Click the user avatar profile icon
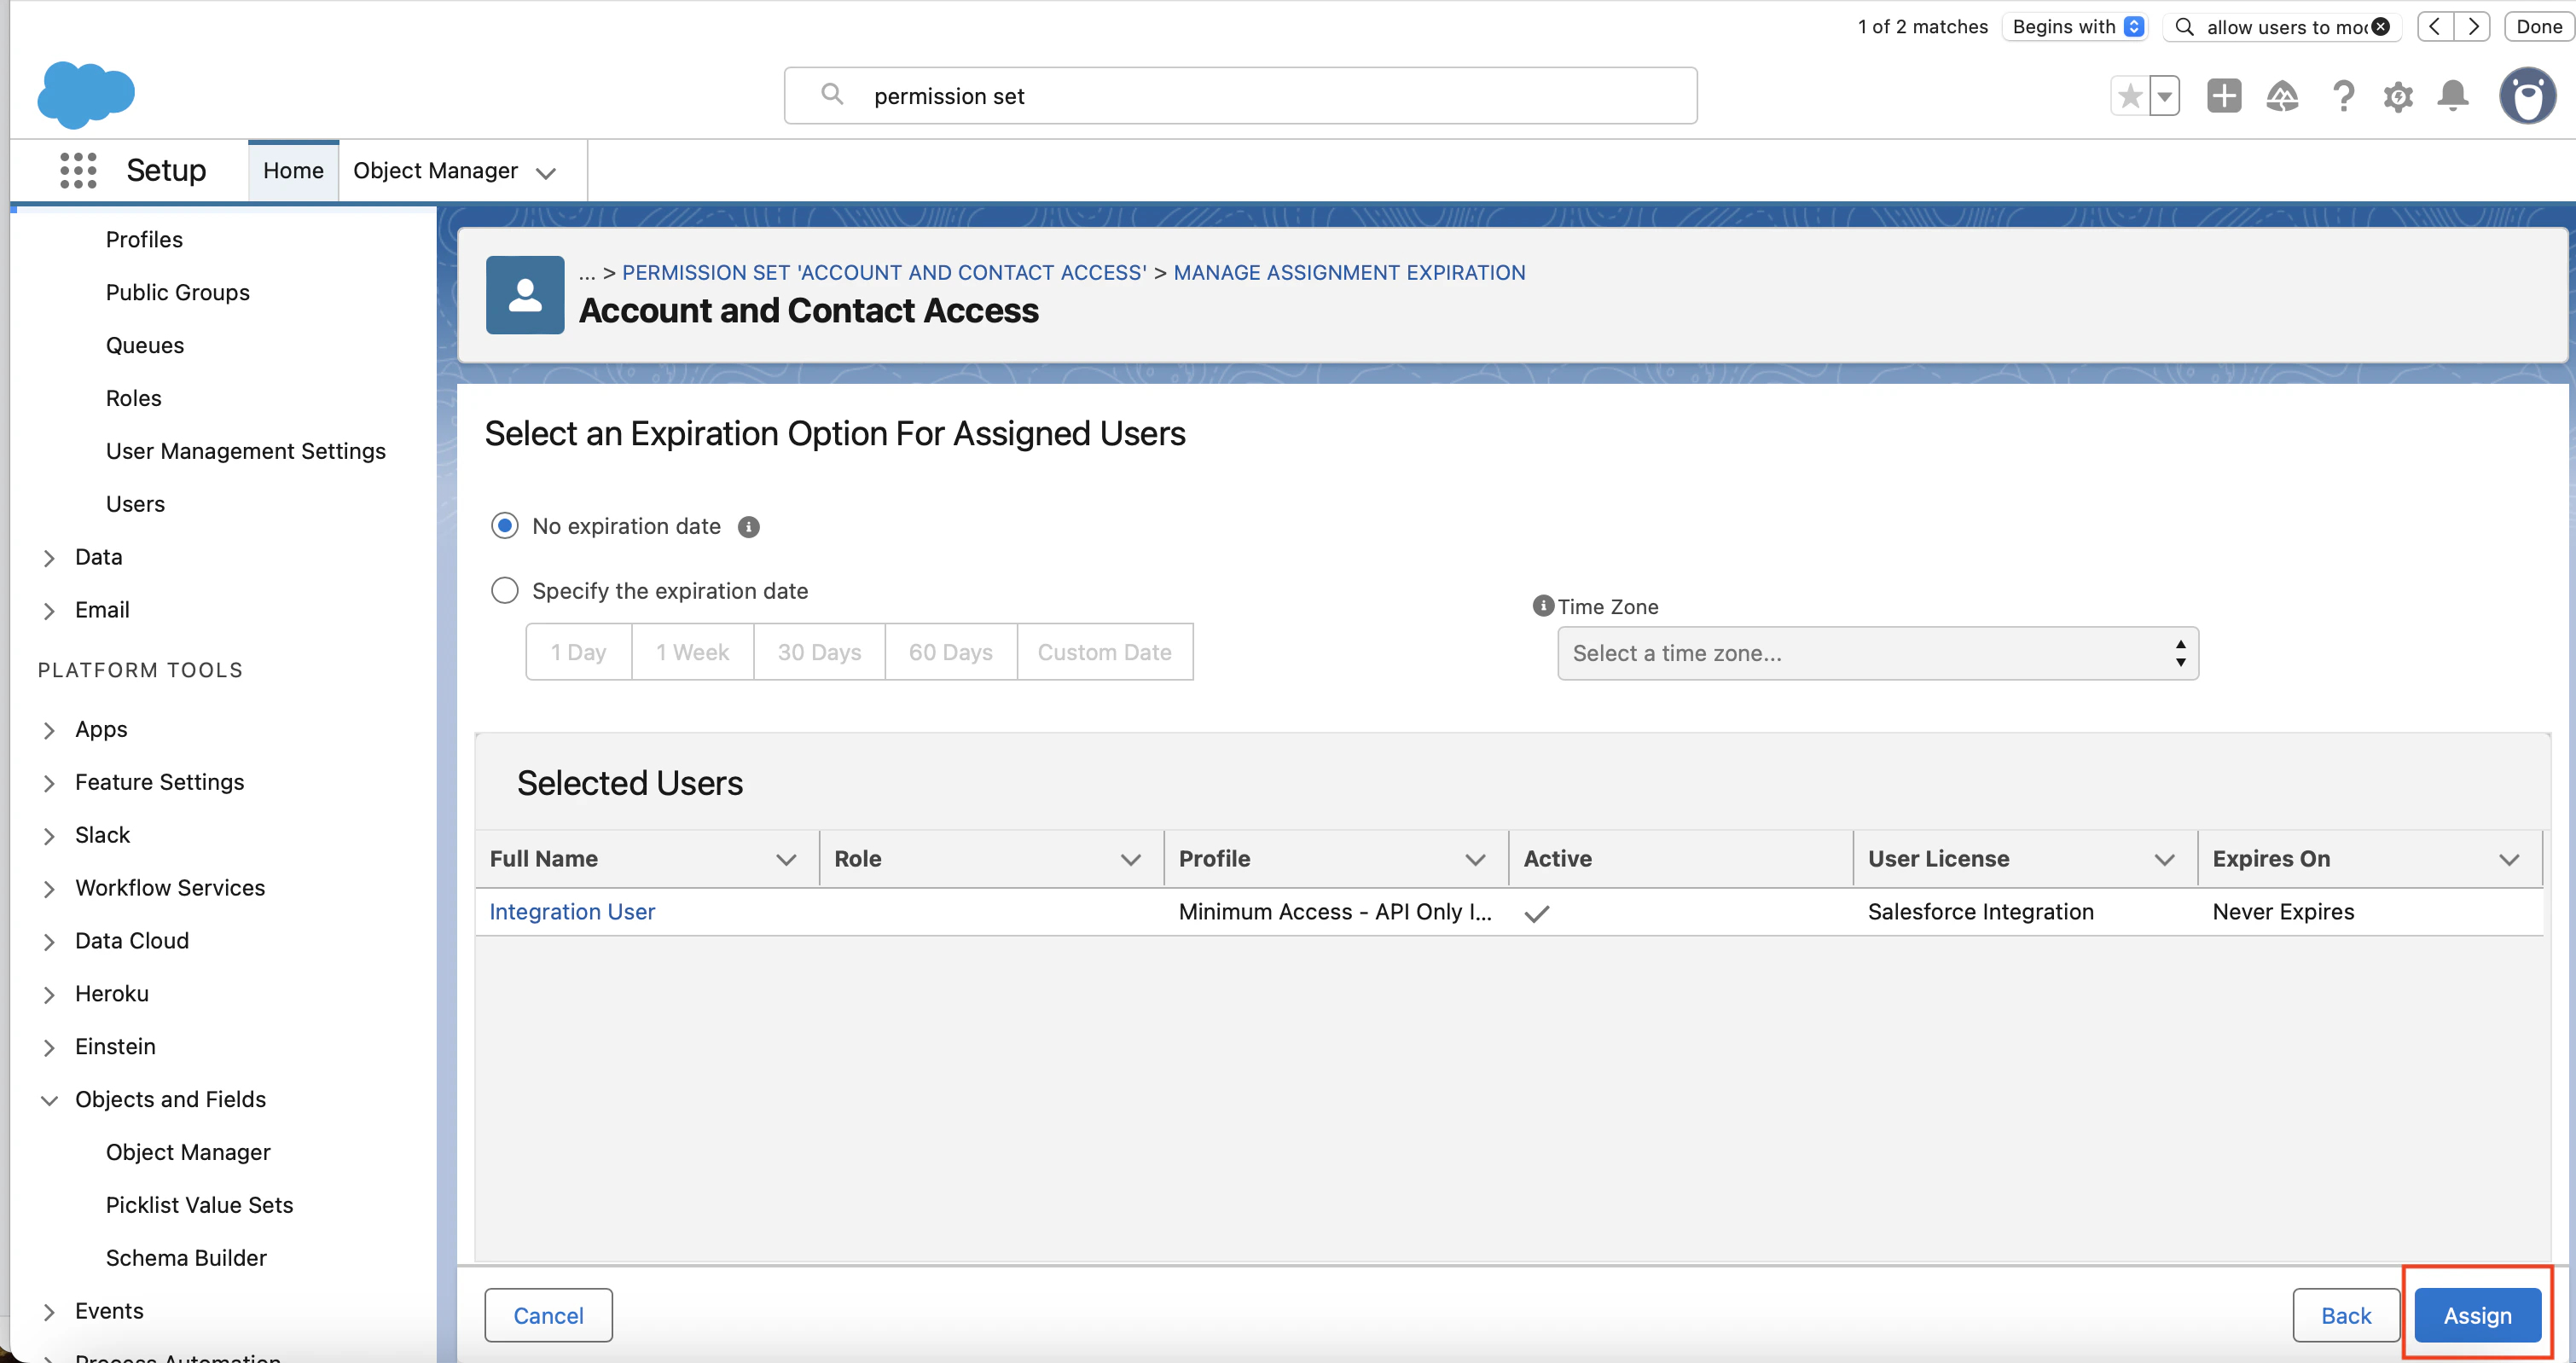This screenshot has height=1363, width=2576. 2527,96
